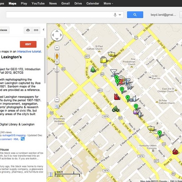Click the yellow shopping bag marker
This screenshot has height=182, width=182.
[x=103, y=60]
